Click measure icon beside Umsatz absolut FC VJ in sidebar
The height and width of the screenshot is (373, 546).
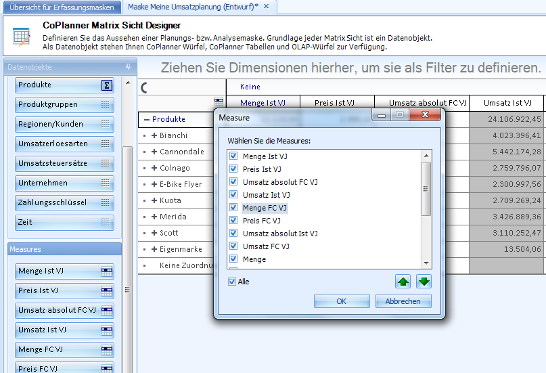click(x=107, y=311)
